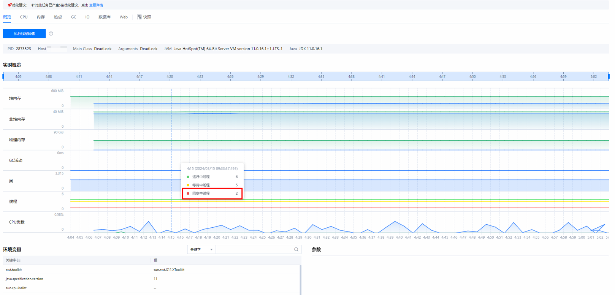Click the rocket optimization suggestion icon

[x=10, y=5]
